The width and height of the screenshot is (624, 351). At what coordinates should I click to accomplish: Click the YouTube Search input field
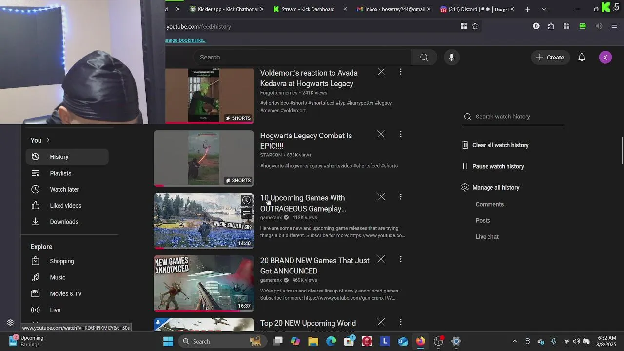tap(302, 58)
